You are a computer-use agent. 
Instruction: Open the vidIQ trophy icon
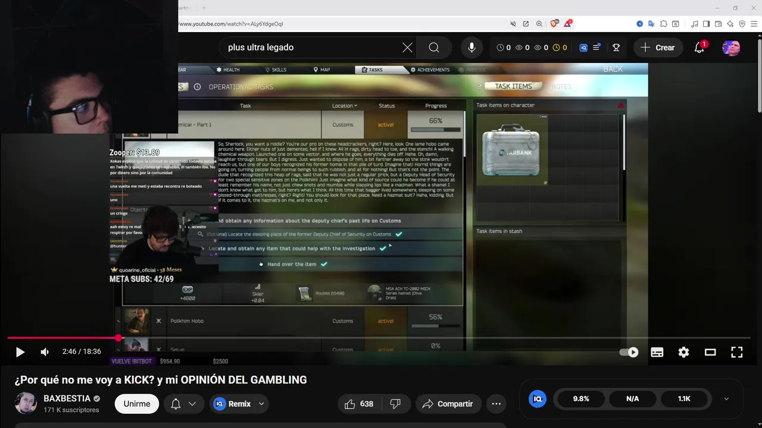click(616, 48)
